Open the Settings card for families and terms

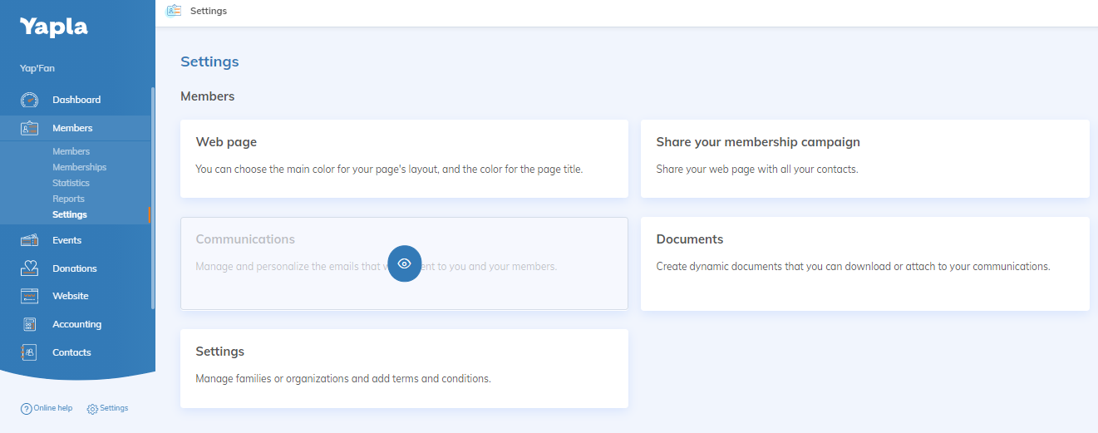tap(404, 368)
